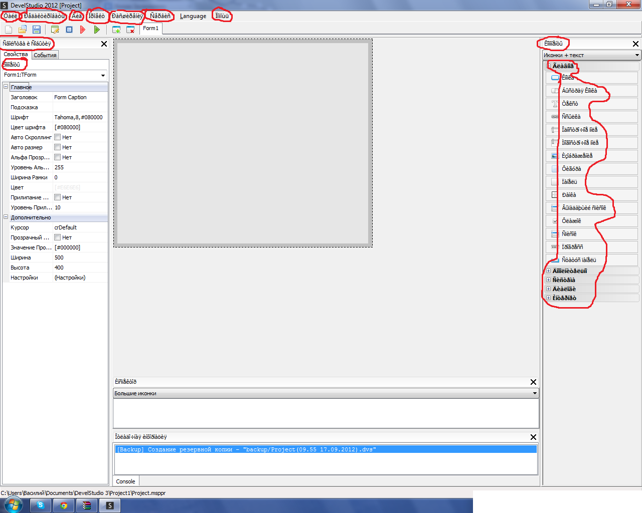The image size is (642, 513).
Task: Choose the multi-line memo field component
Action: pos(592,143)
